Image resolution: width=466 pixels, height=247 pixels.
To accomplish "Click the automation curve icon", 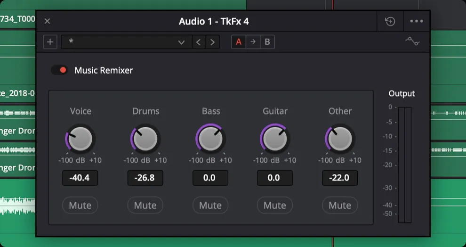I will [412, 41].
